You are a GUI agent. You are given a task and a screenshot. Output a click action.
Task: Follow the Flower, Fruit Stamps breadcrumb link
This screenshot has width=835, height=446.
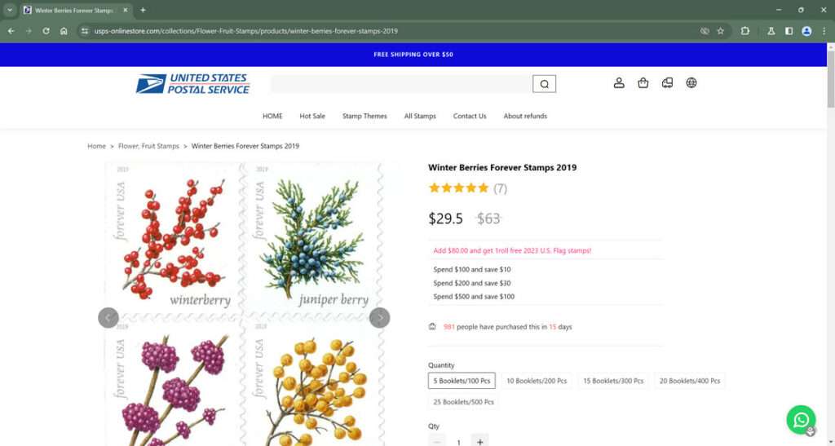148,146
